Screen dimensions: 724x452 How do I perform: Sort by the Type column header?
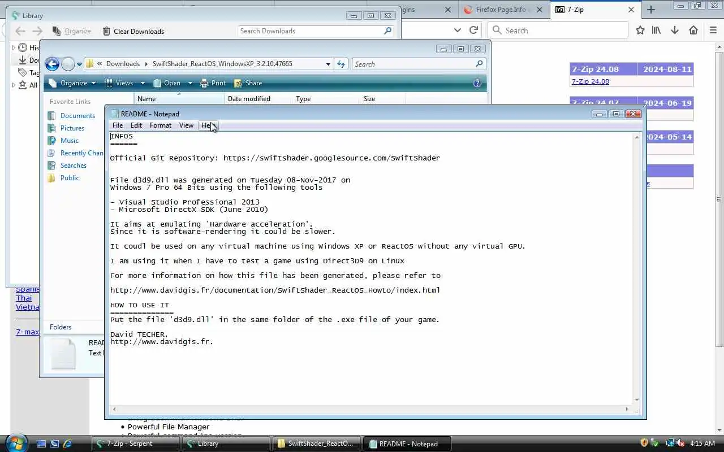click(x=326, y=98)
